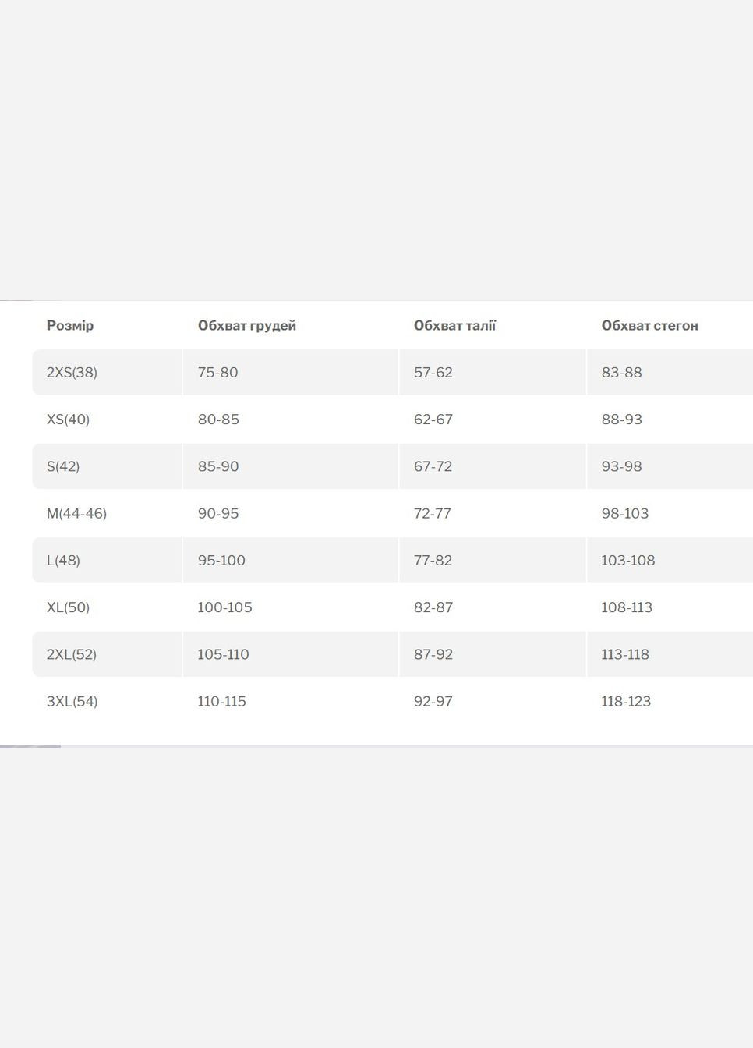Click the Обхват талії column header
Image resolution: width=753 pixels, height=1048 pixels.
[454, 326]
